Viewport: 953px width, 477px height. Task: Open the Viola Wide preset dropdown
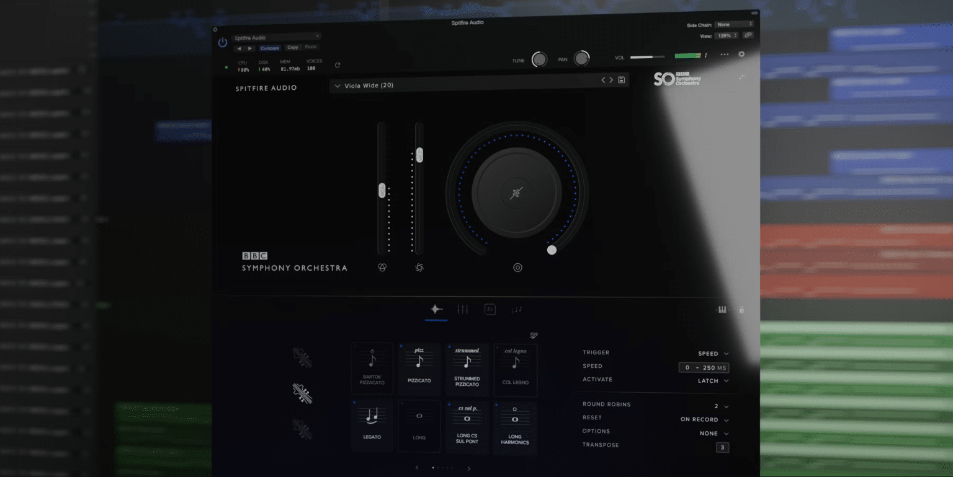pyautogui.click(x=338, y=85)
